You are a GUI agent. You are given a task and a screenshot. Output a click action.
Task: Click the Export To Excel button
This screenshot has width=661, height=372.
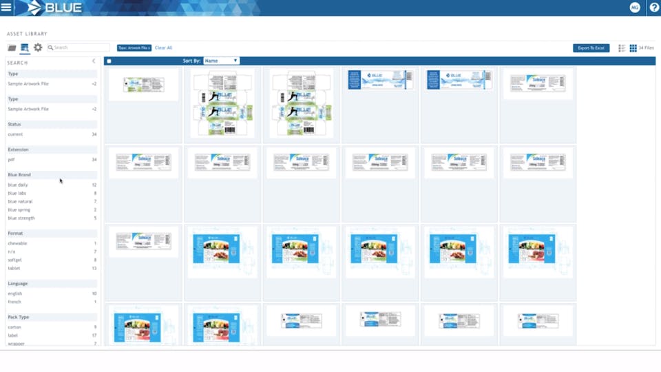click(x=591, y=48)
